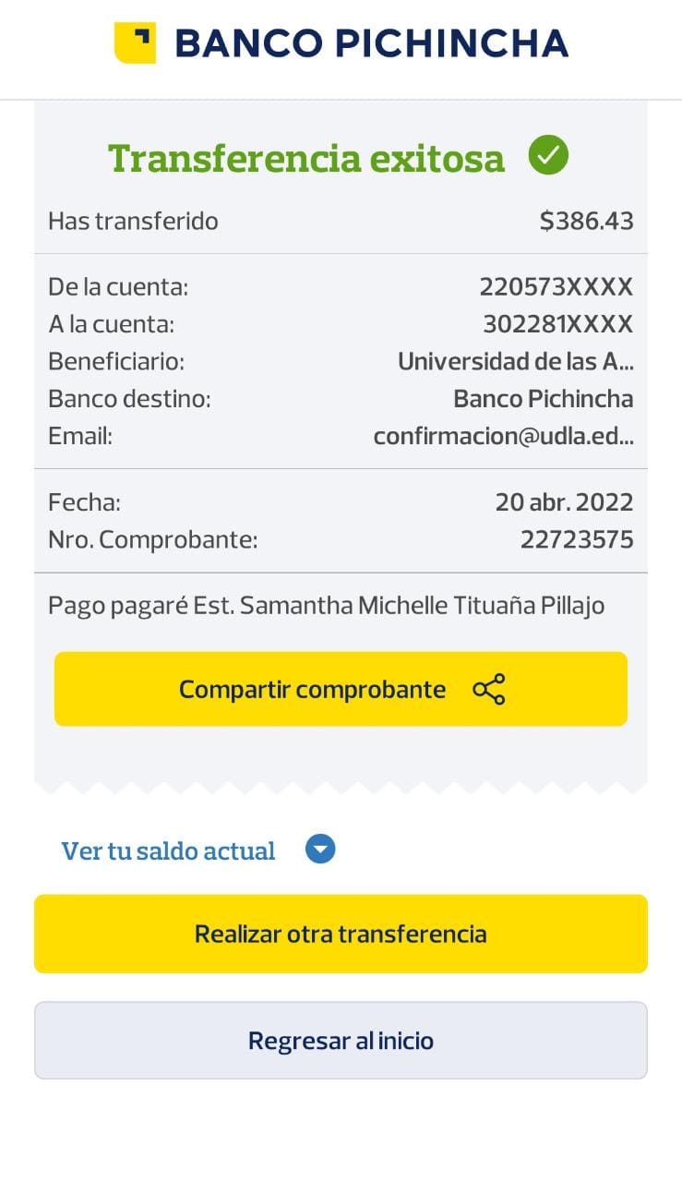Click the Banco Pichincha yellow logo icon
Screen dimensions: 682x1182
click(x=135, y=43)
